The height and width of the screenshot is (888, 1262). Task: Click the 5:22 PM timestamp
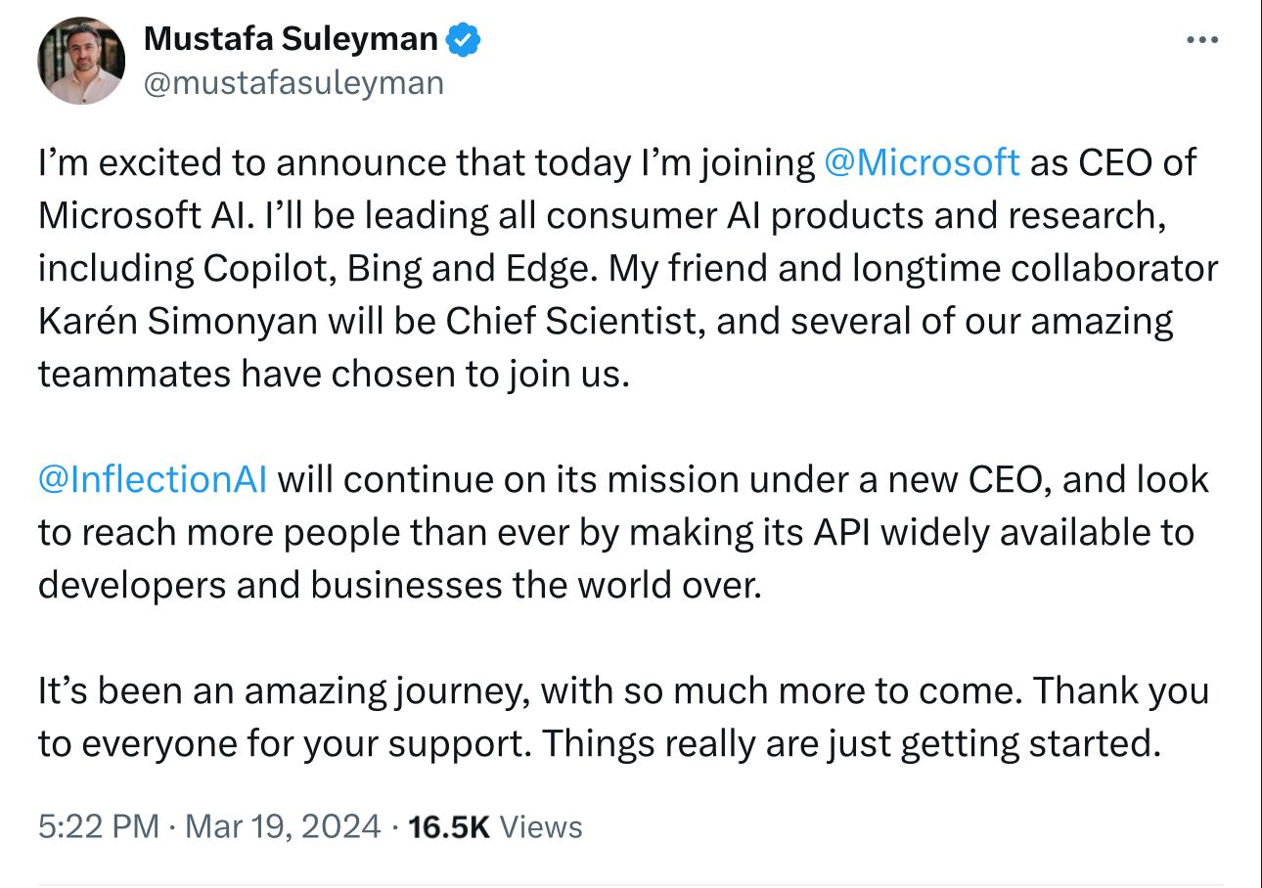[98, 826]
